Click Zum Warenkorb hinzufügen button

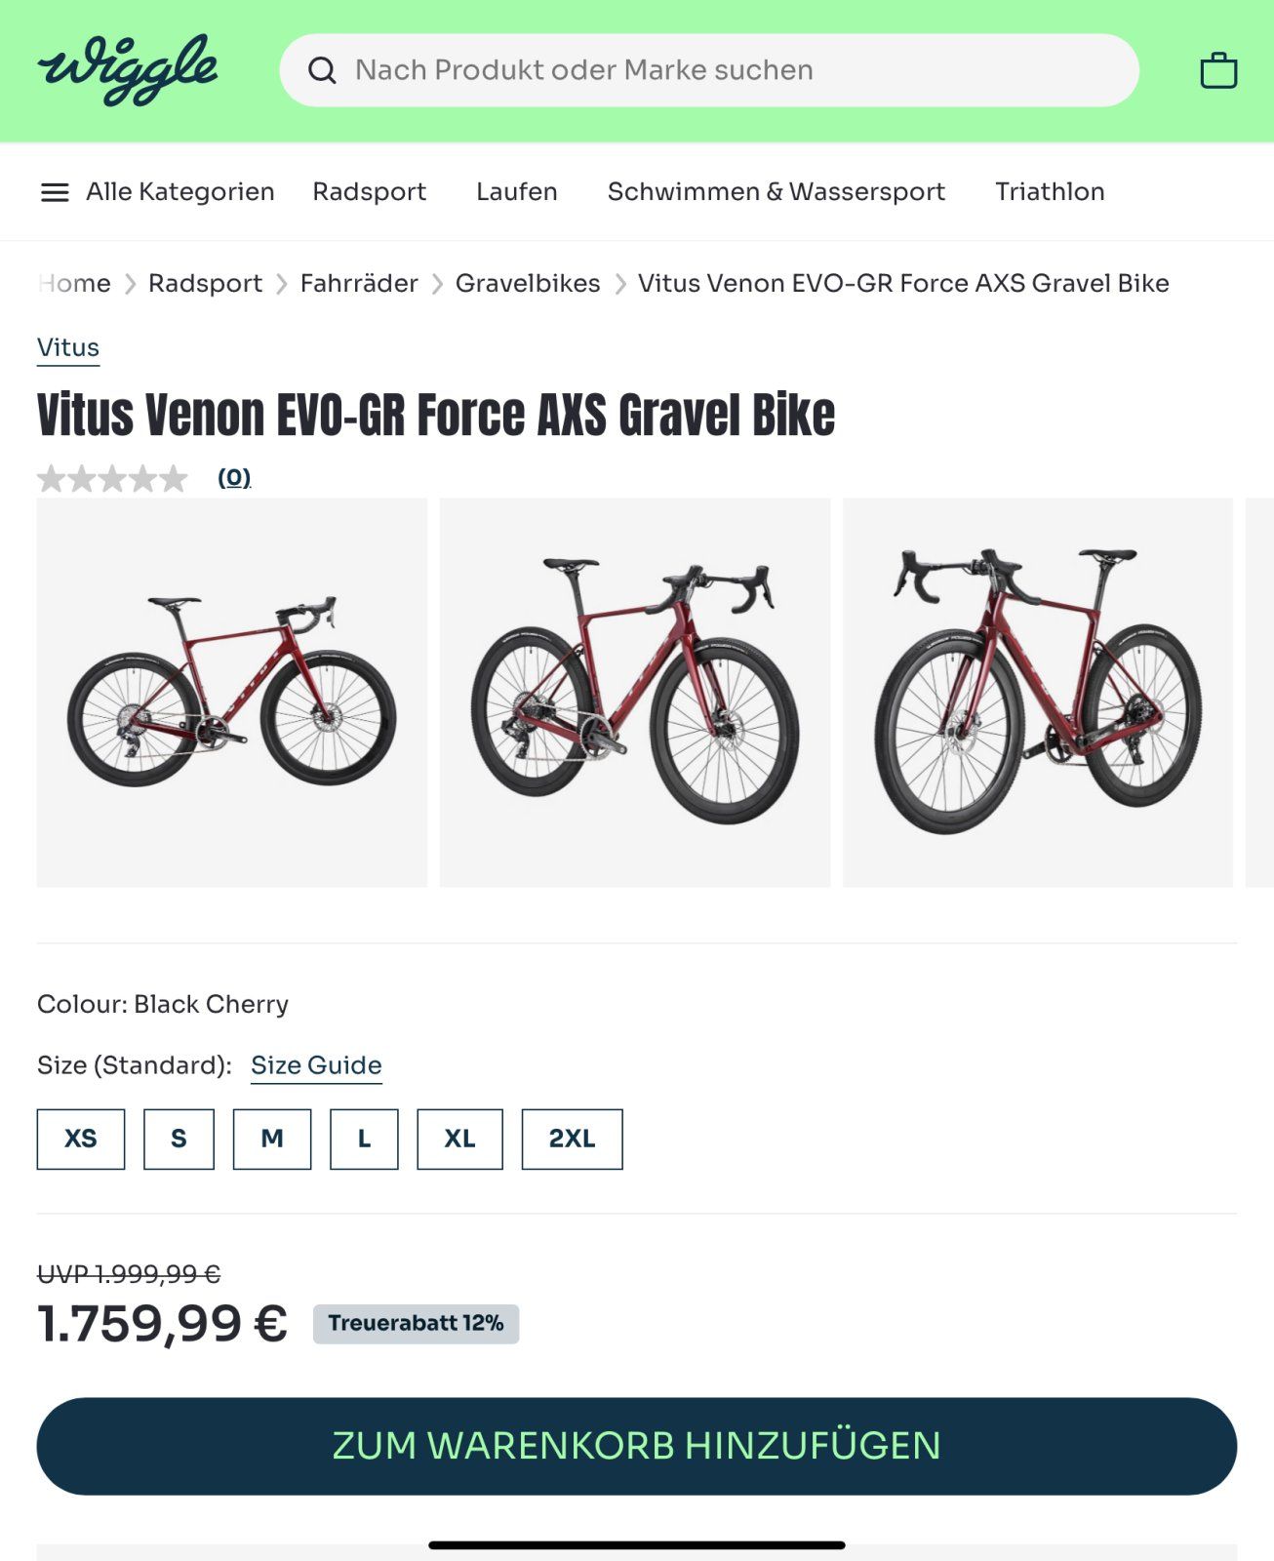coord(637,1446)
